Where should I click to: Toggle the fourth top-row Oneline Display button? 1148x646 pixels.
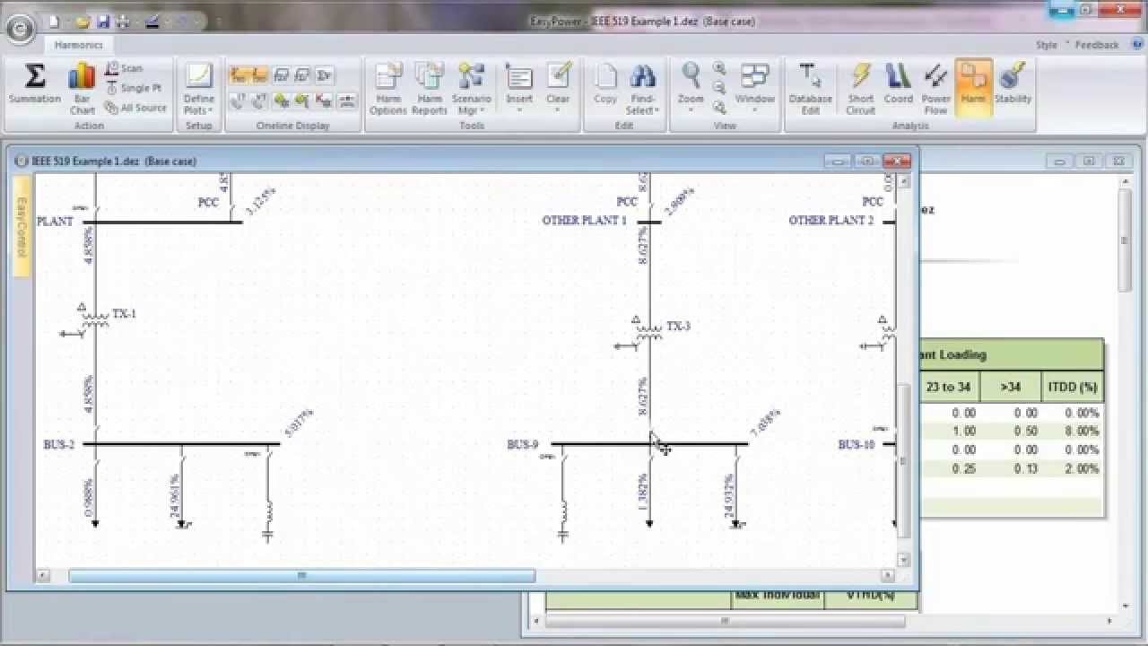pyautogui.click(x=302, y=75)
